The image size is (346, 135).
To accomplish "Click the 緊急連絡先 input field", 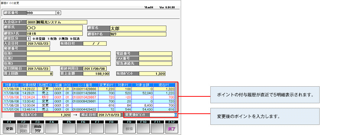I will click(156, 64).
